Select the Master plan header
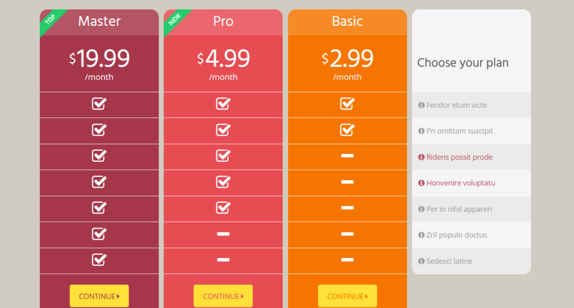This screenshot has height=308, width=574. coord(99,21)
